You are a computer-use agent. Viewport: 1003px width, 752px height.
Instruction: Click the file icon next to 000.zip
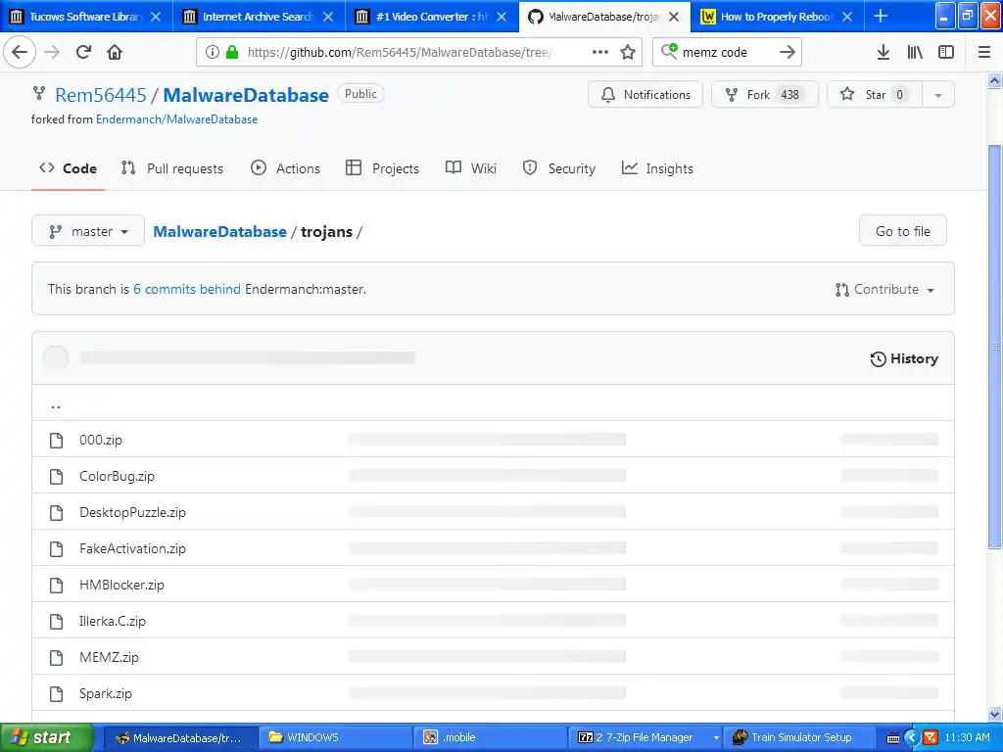click(56, 440)
